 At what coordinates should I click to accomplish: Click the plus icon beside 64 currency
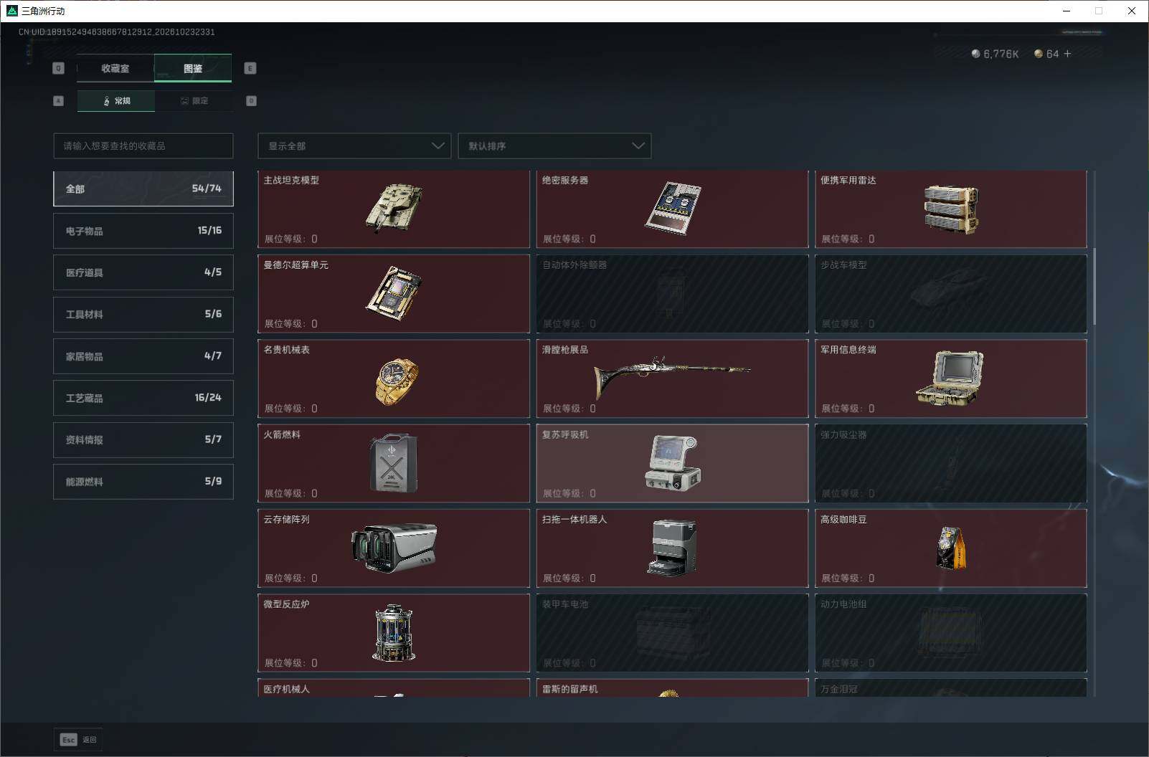(x=1067, y=54)
